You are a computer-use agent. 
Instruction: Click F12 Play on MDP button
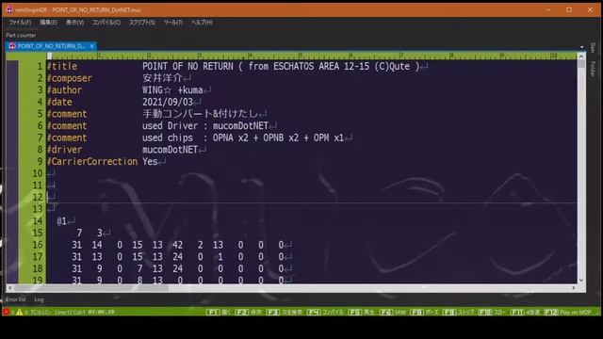[567, 312]
